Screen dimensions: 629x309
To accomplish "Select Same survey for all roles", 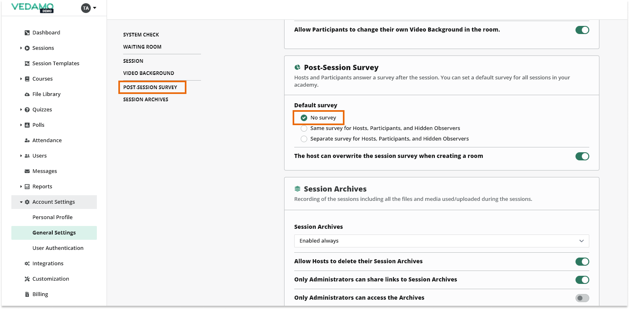I will (x=304, y=128).
